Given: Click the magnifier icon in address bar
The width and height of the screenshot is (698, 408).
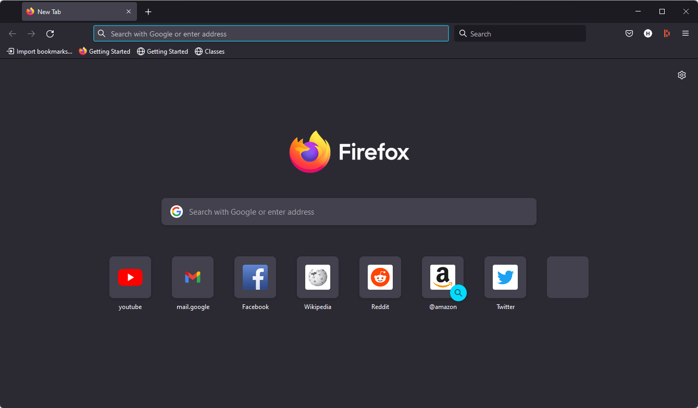Looking at the screenshot, I should pyautogui.click(x=102, y=34).
